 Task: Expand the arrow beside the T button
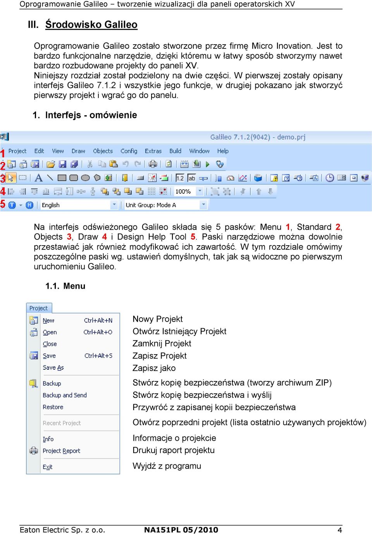coord(21,205)
